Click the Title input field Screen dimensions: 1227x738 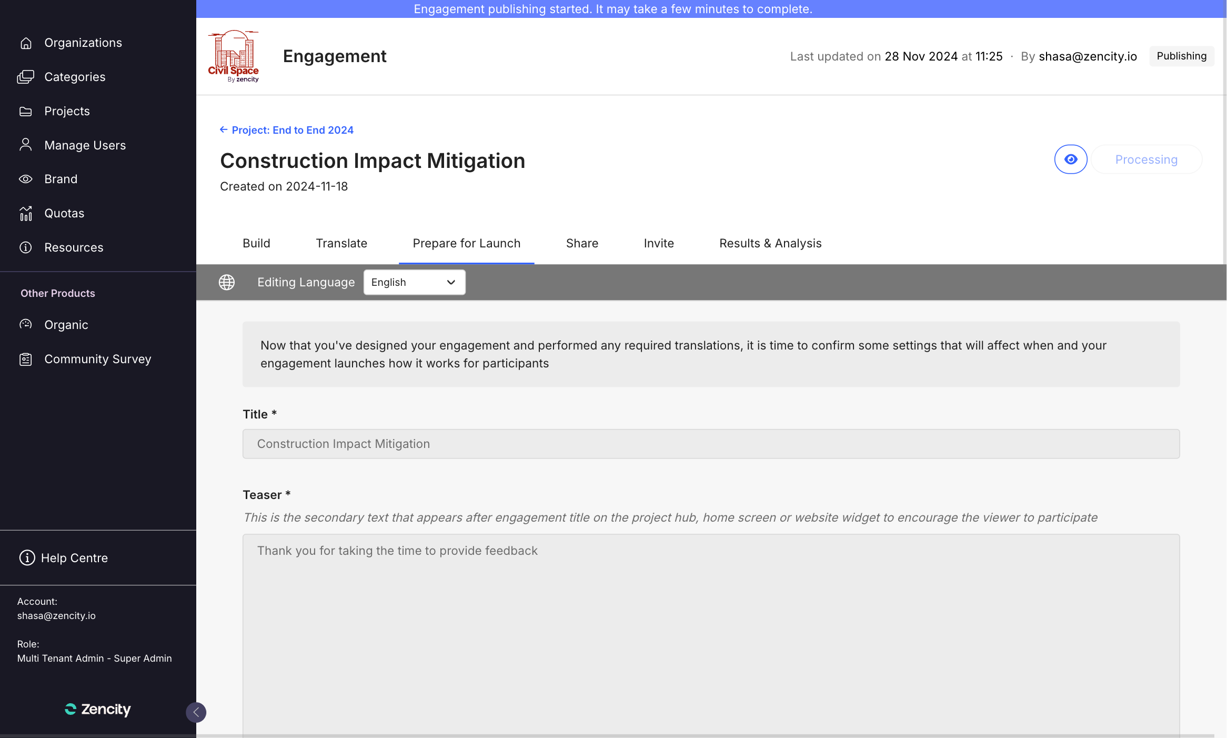tap(711, 444)
